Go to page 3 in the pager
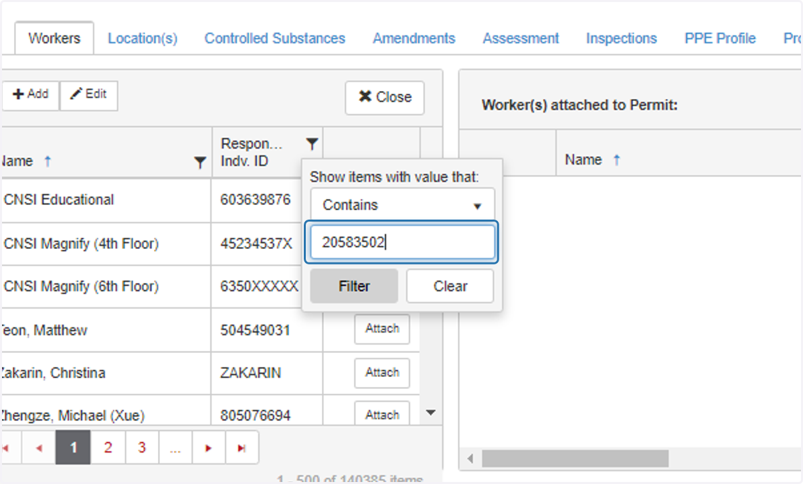 142,448
